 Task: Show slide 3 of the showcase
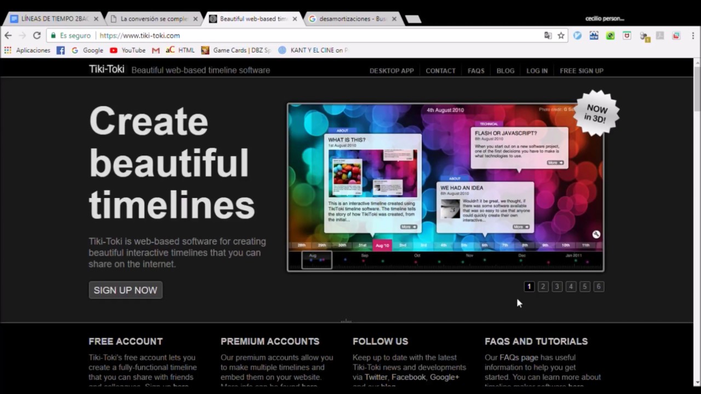557,286
